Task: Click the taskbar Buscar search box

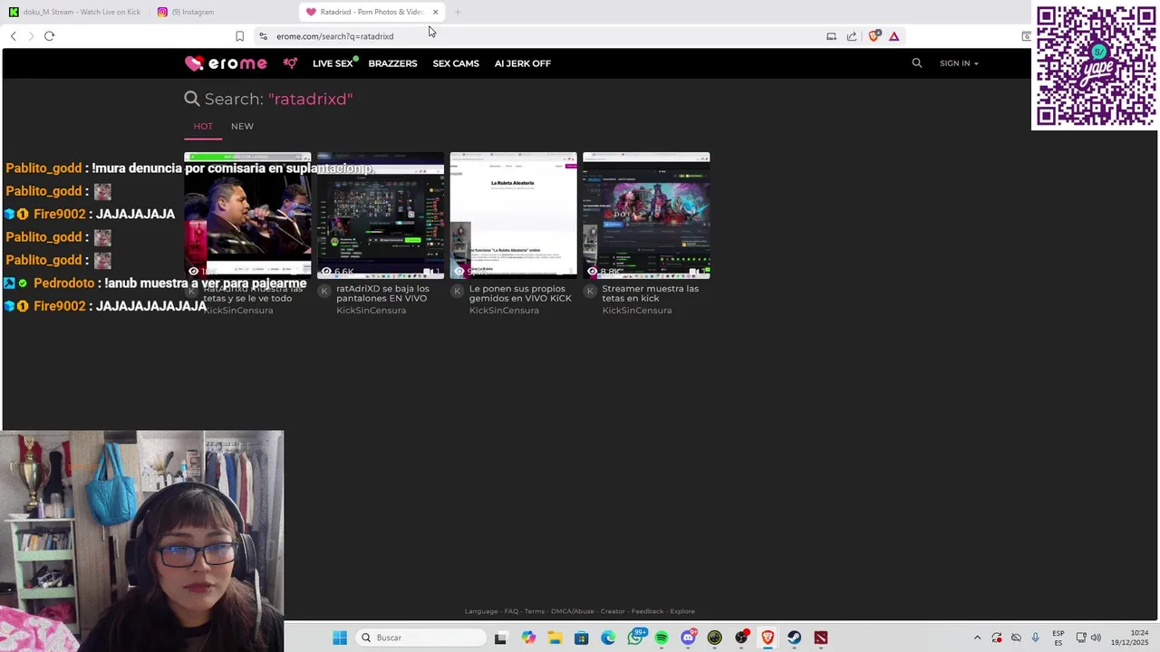Action: [421, 638]
